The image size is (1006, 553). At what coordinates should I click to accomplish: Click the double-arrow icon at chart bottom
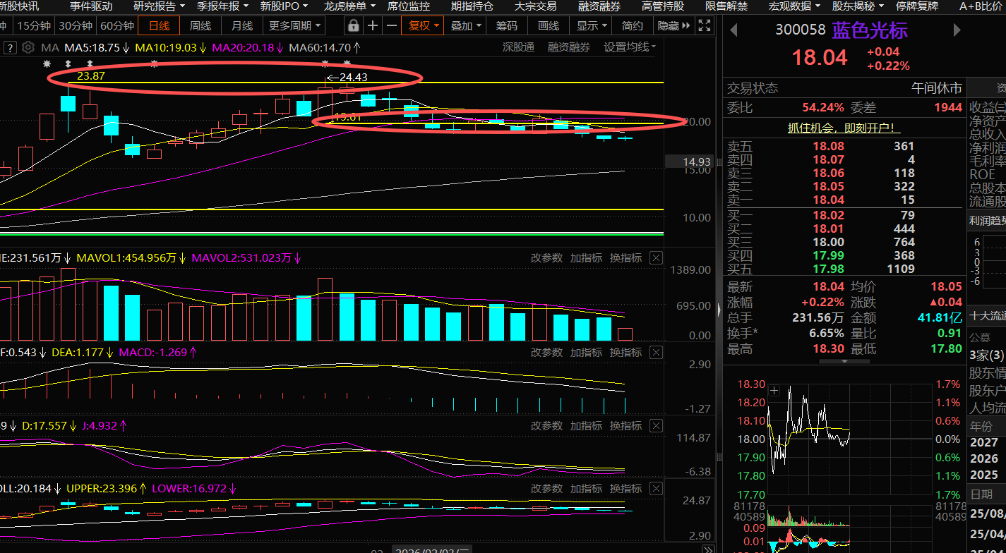click(707, 549)
